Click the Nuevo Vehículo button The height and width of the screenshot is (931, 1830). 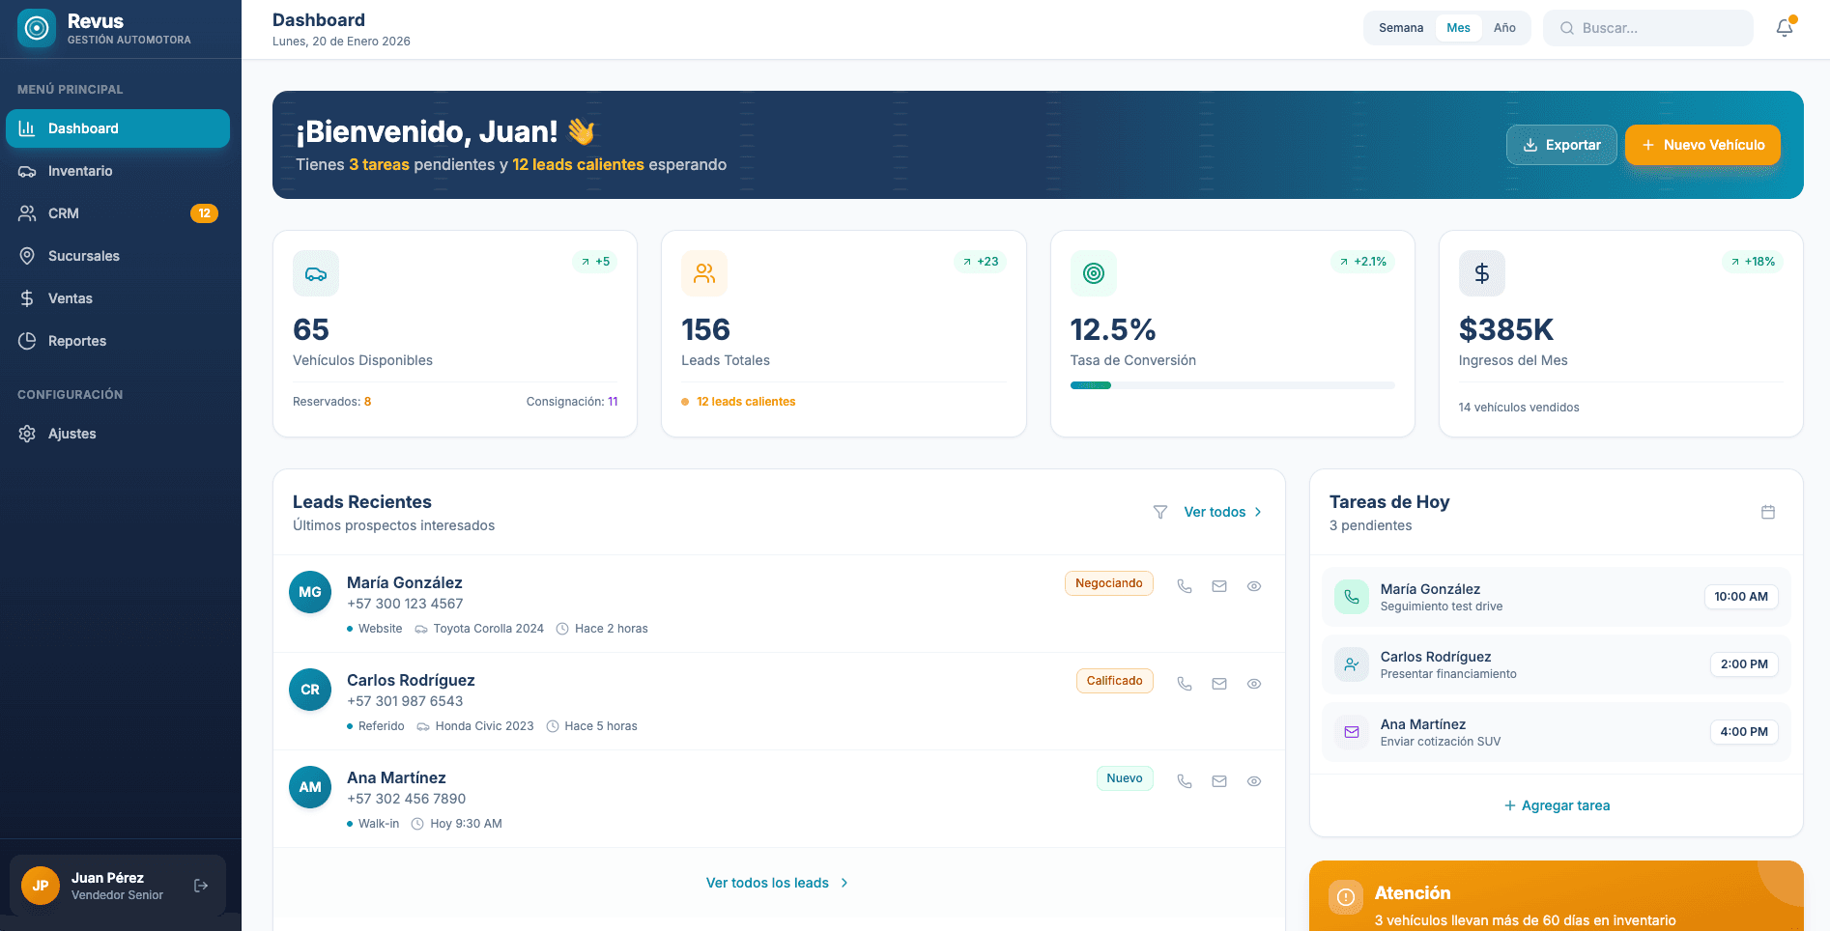pyautogui.click(x=1702, y=145)
